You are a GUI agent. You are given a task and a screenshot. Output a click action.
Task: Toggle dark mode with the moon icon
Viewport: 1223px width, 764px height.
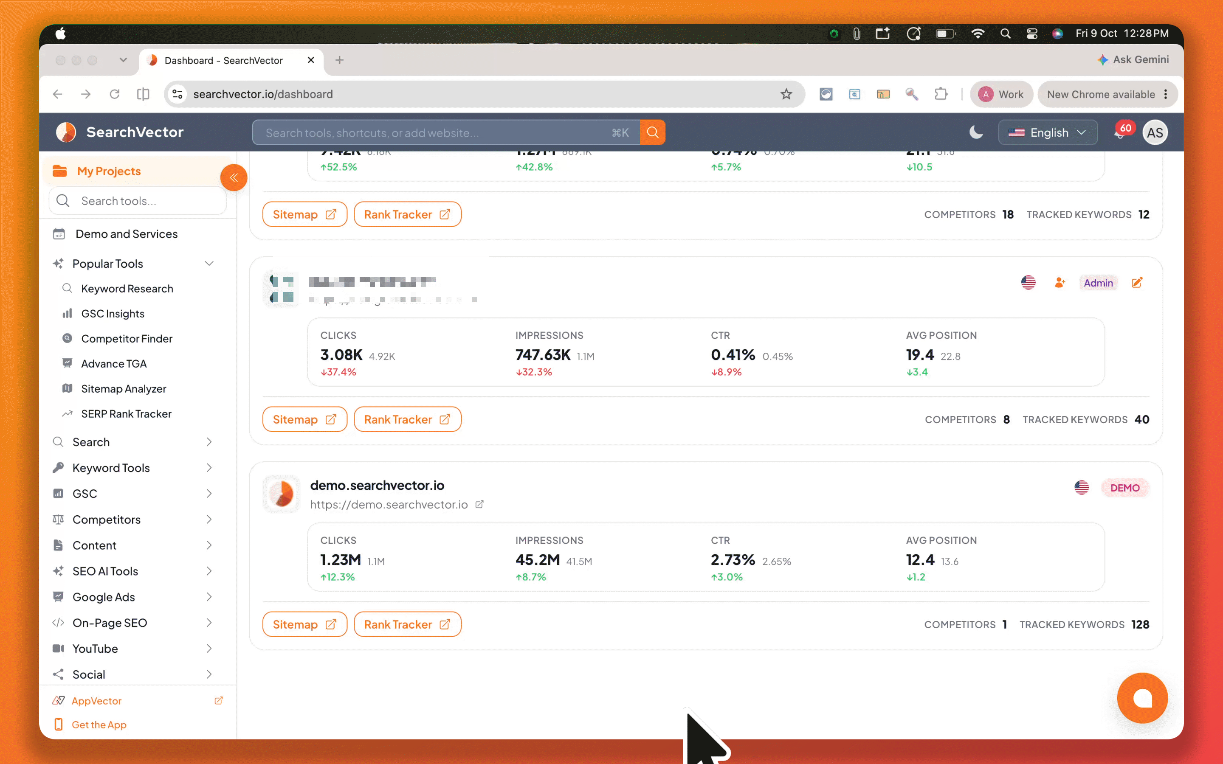pos(976,132)
